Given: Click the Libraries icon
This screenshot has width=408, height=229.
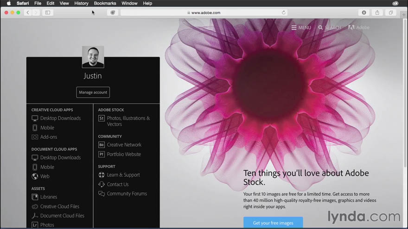Looking at the screenshot, I should click(35, 197).
